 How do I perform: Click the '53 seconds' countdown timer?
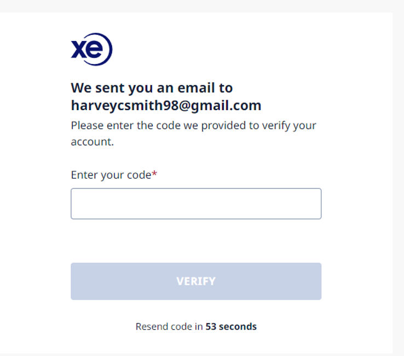pyautogui.click(x=231, y=326)
